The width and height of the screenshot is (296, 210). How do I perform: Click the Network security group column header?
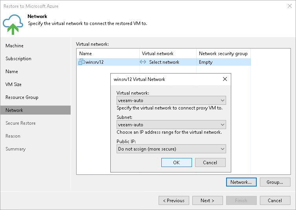coord(223,54)
